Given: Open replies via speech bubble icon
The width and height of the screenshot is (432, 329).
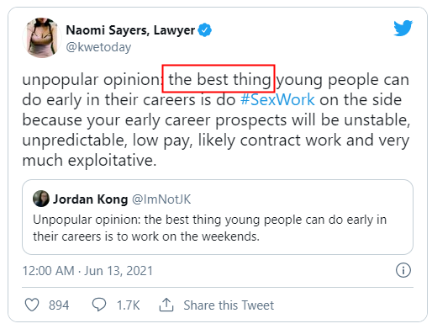Looking at the screenshot, I should click(99, 305).
